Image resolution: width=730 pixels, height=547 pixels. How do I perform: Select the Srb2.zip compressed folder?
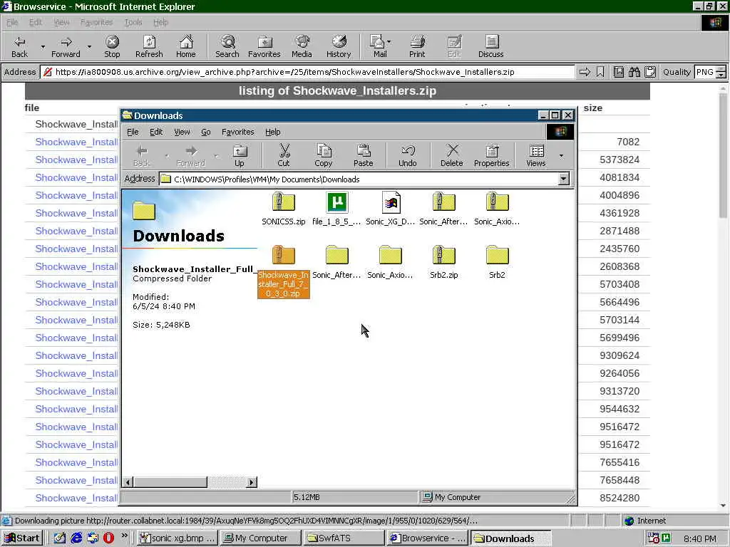click(443, 262)
